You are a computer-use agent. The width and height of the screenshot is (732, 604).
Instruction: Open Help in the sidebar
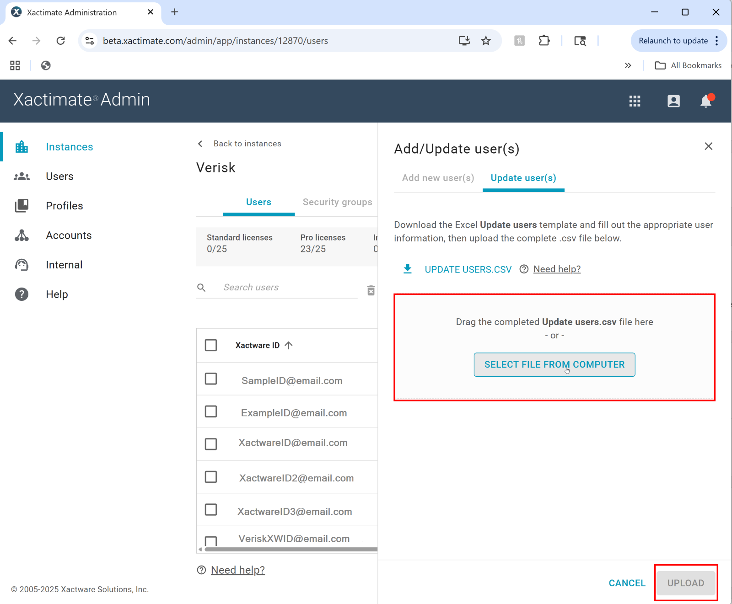[x=57, y=294]
